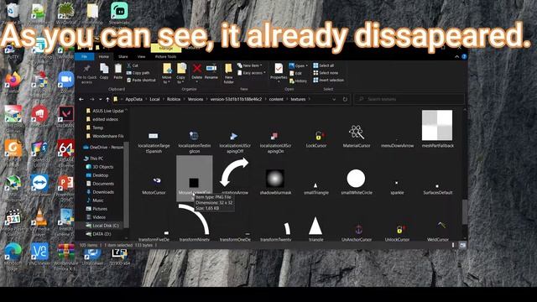Select DATA (D:) in navigation pane
This screenshot has width=537, height=302.
[99, 234]
